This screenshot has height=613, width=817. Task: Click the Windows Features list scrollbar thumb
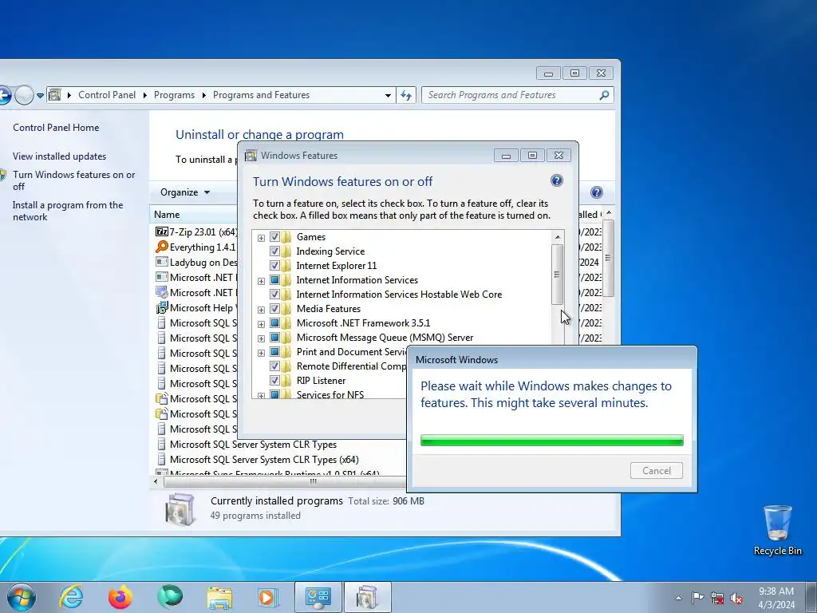click(557, 275)
